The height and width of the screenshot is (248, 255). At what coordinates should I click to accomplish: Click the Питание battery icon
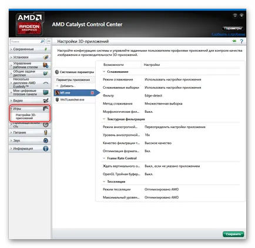click(46, 133)
